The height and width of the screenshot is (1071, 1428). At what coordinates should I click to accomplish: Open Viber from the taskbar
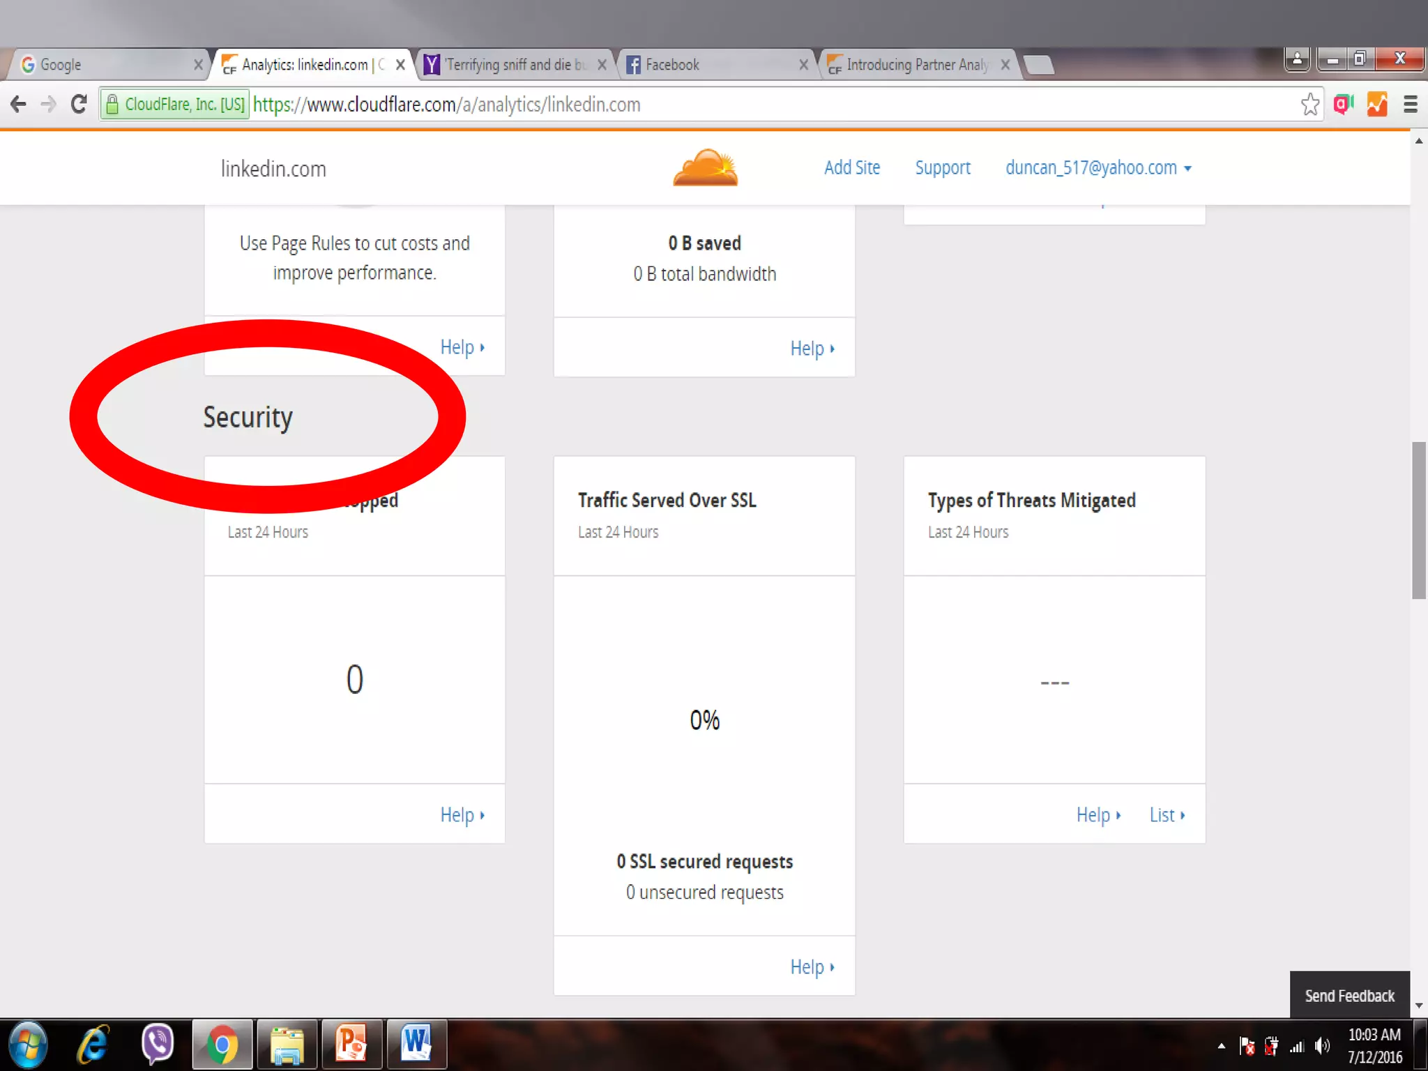pyautogui.click(x=158, y=1045)
